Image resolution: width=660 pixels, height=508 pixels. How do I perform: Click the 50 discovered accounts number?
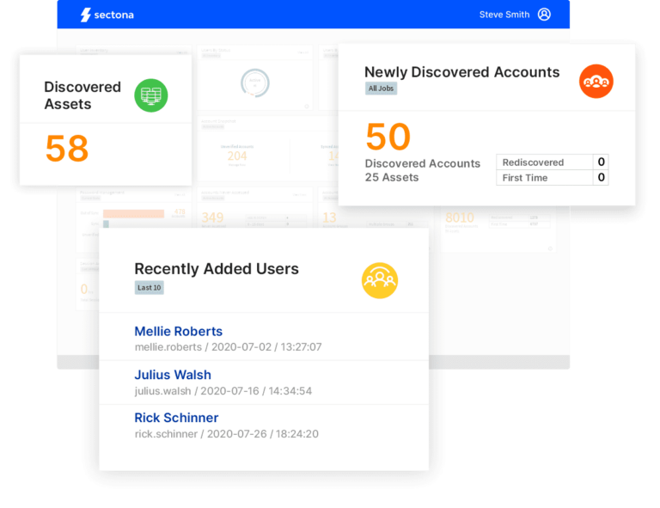point(388,137)
